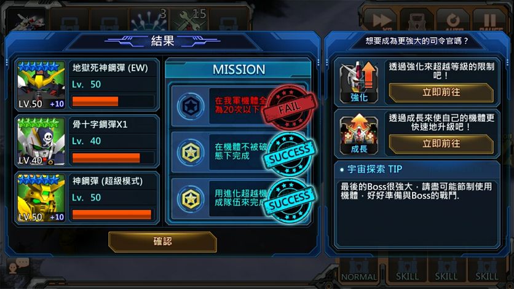This screenshot has width=514, height=289.
Task: Click the failed mission badge icon
Action: tap(191, 106)
